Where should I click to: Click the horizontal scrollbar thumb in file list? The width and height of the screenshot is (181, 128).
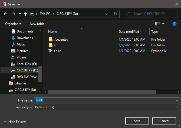(x=102, y=92)
